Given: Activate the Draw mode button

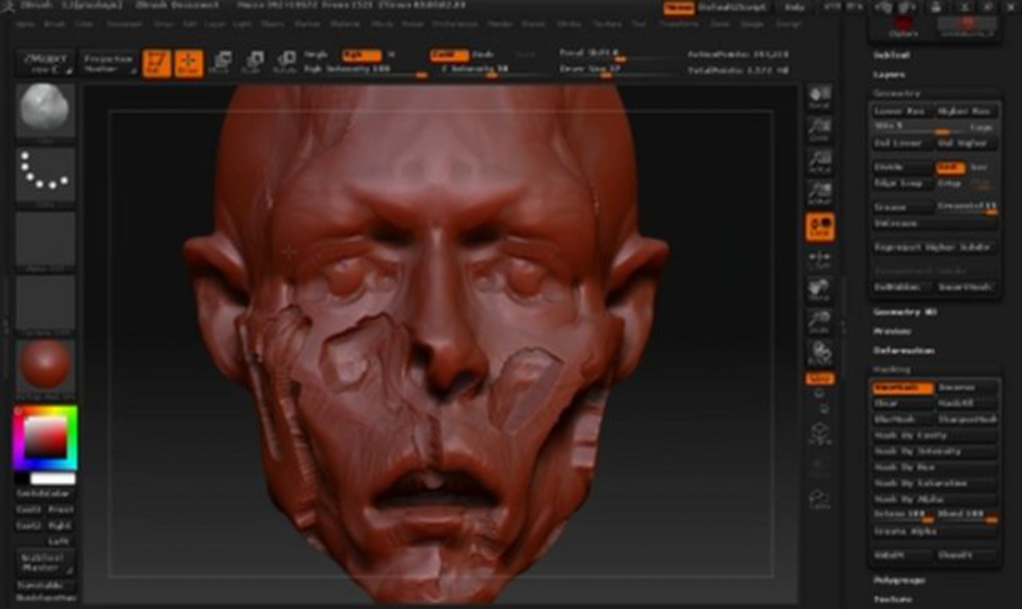Looking at the screenshot, I should tap(189, 63).
